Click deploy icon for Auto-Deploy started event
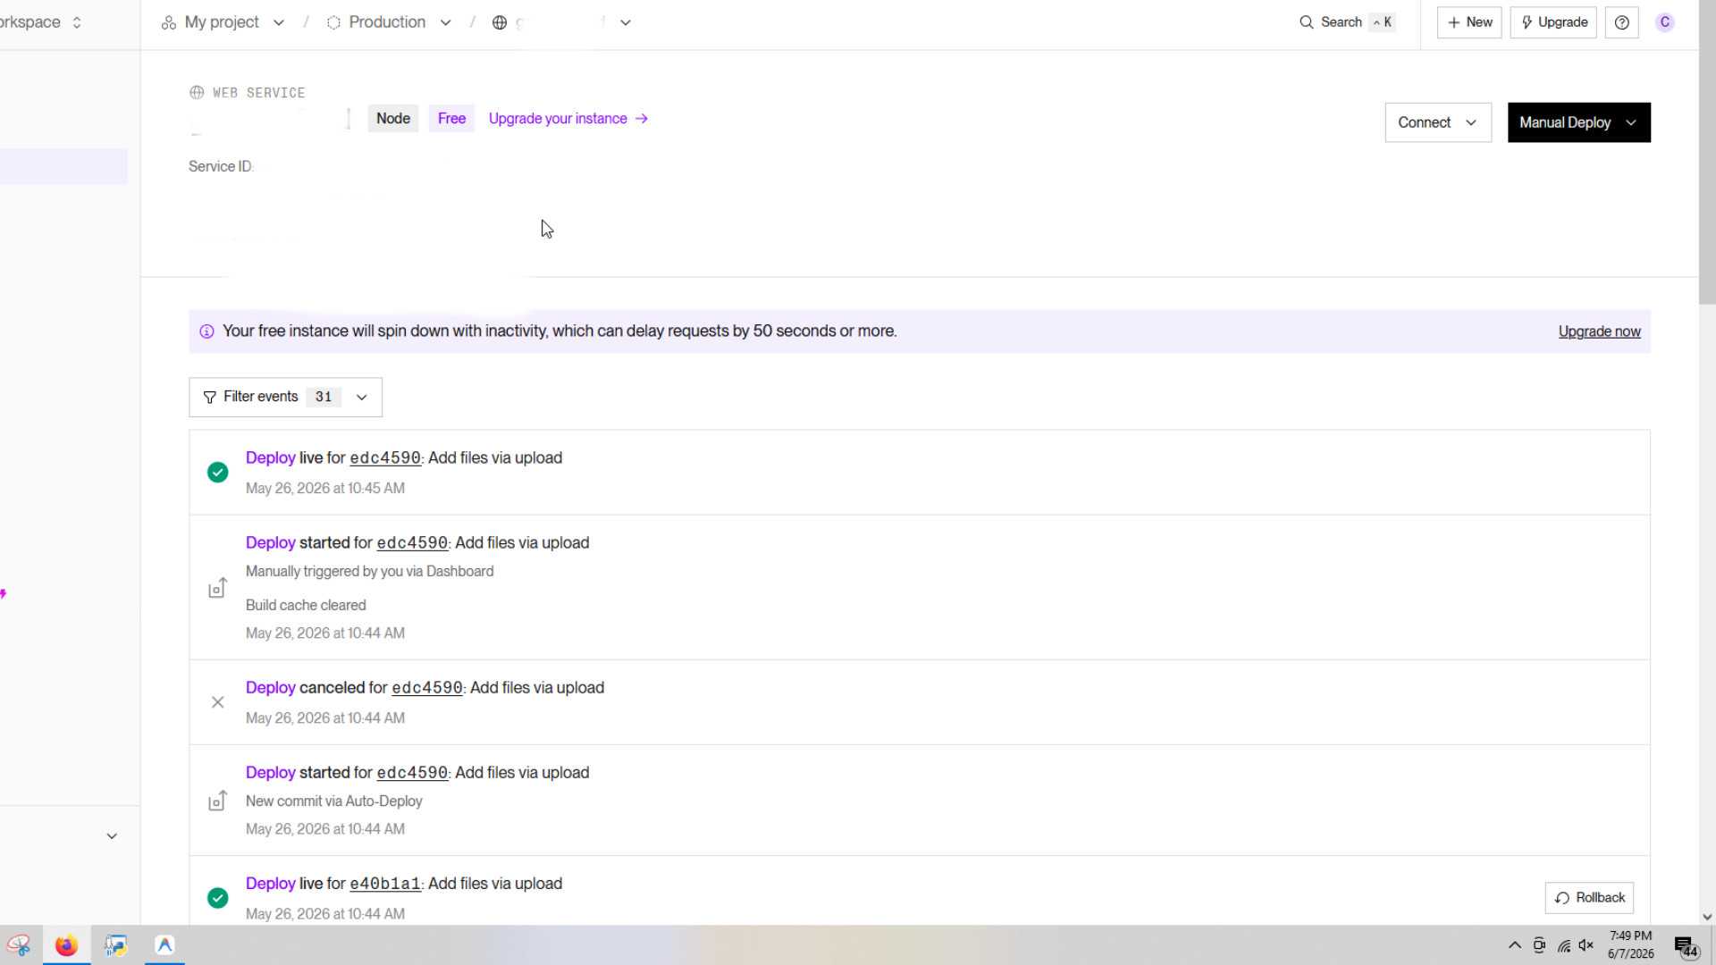This screenshot has width=1716, height=965. point(217,800)
